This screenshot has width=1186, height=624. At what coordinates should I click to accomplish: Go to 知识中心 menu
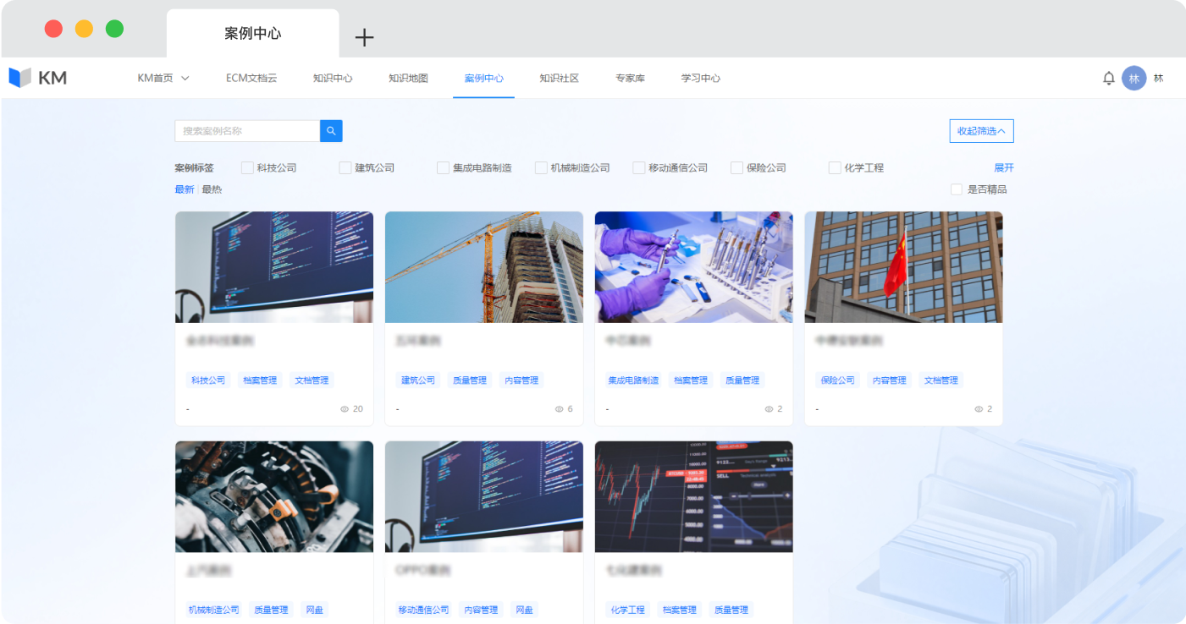click(x=333, y=78)
